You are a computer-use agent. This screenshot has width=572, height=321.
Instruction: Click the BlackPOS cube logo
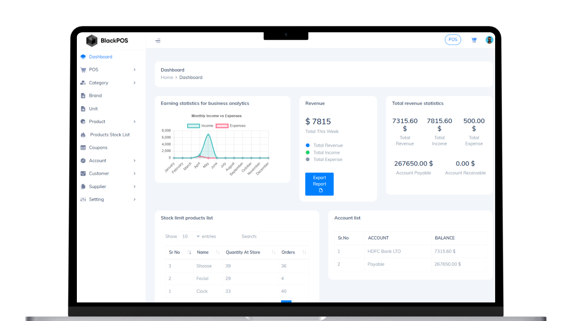pos(92,40)
